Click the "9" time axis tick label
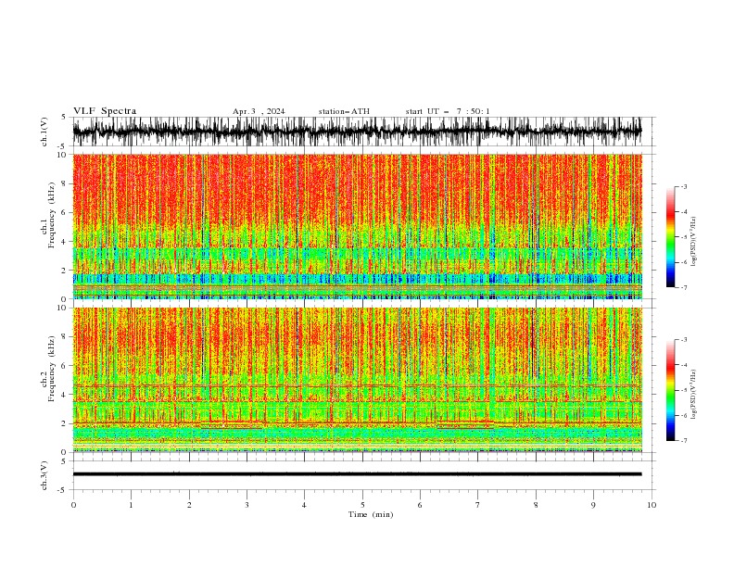This screenshot has width=734, height=567. coord(593,505)
